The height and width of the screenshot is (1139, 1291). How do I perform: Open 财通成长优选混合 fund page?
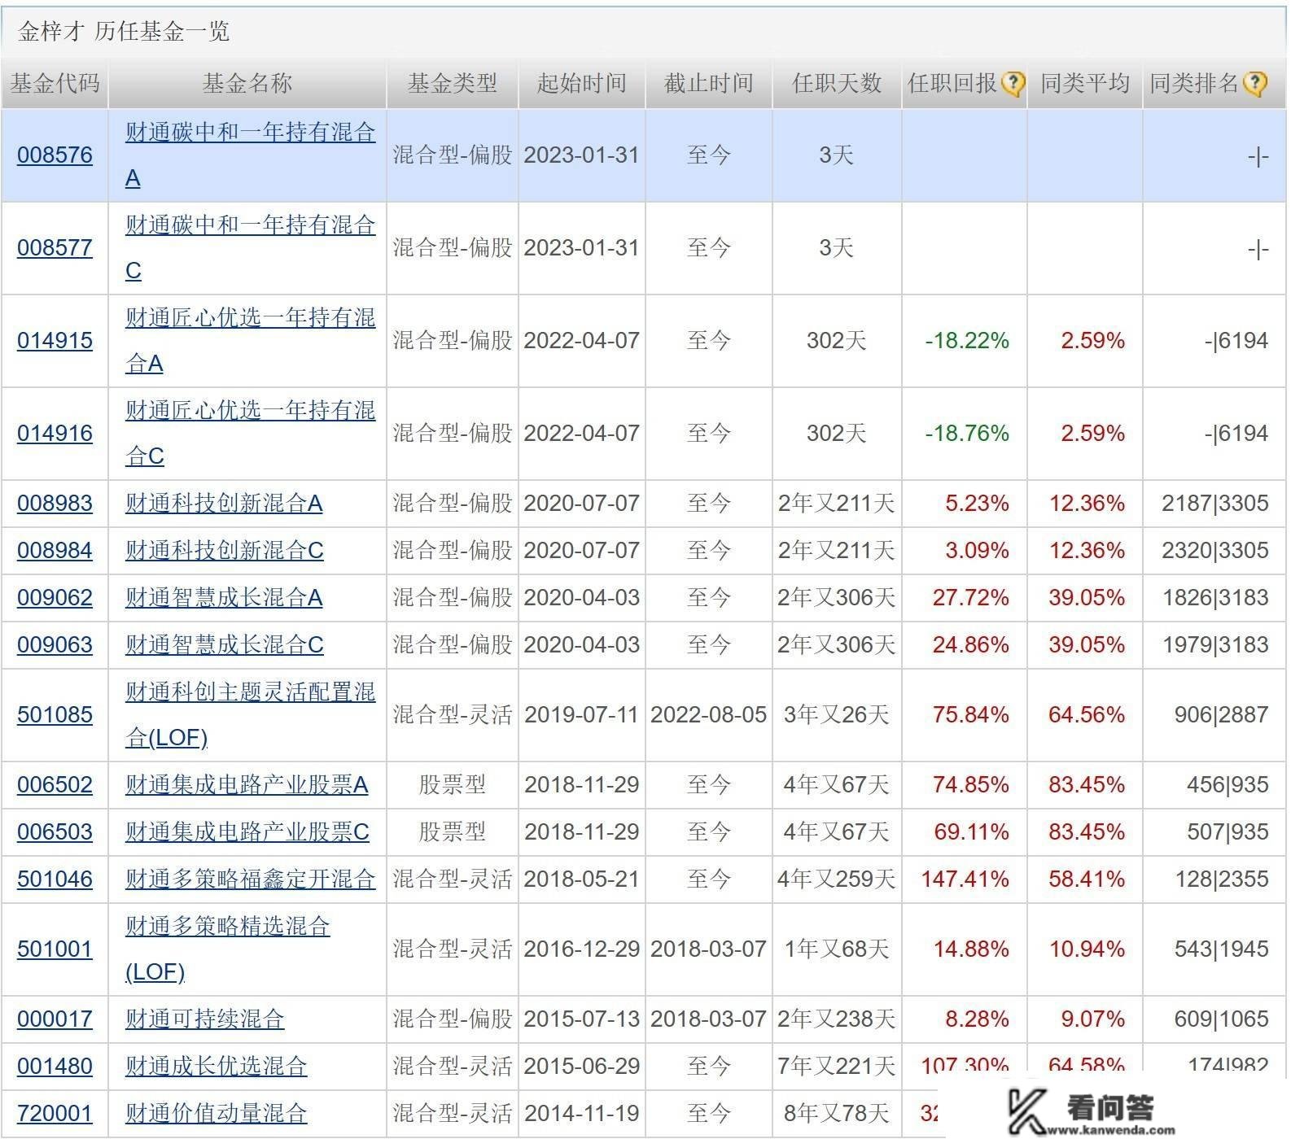click(216, 1066)
